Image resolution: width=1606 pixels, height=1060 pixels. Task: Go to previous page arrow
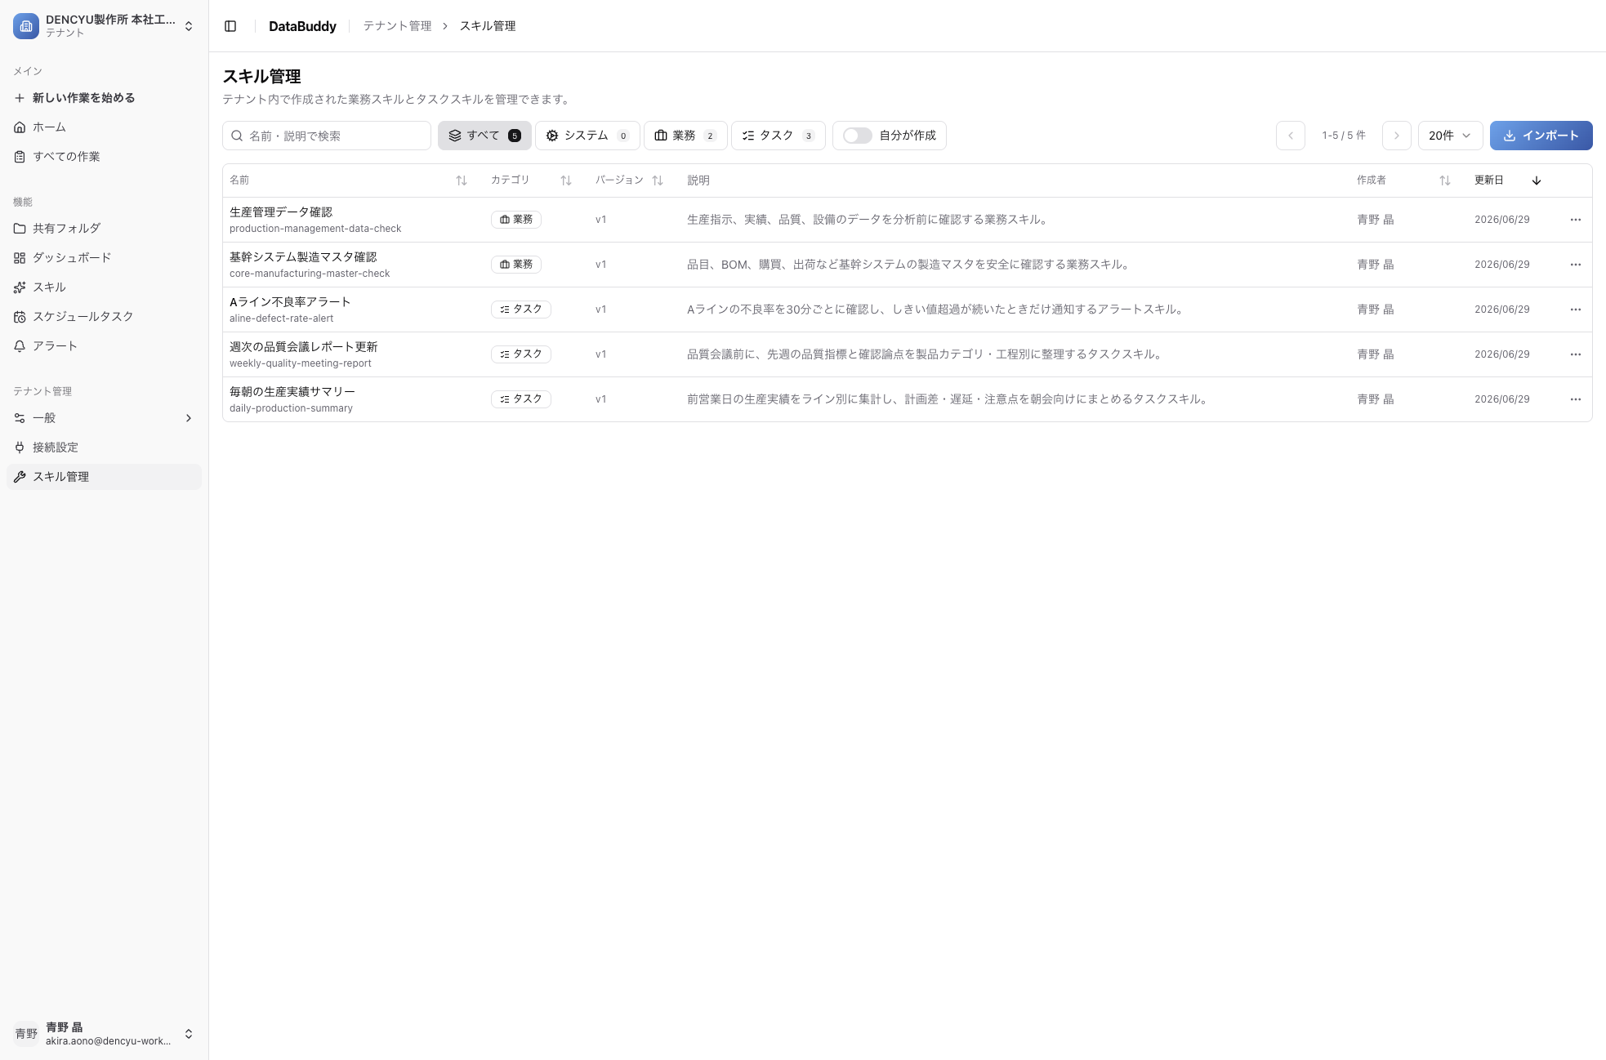coord(1291,136)
